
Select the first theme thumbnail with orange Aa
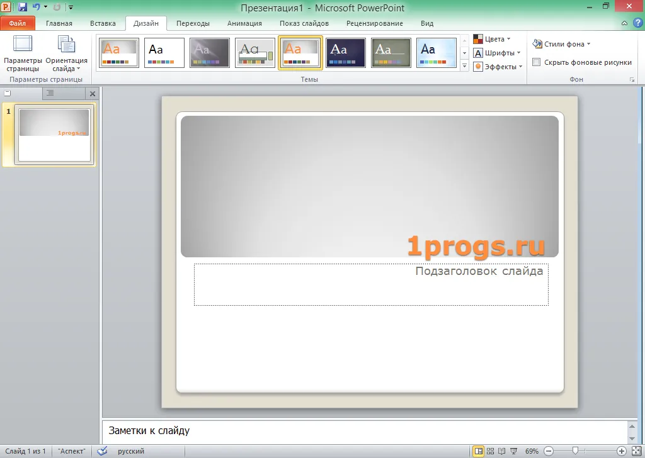coord(119,53)
